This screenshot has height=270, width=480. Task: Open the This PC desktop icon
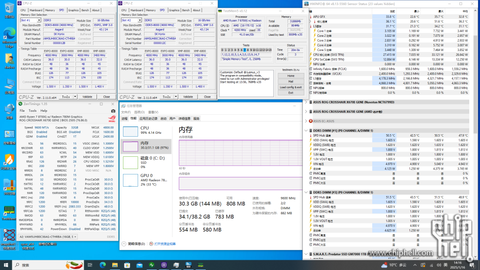click(x=9, y=86)
